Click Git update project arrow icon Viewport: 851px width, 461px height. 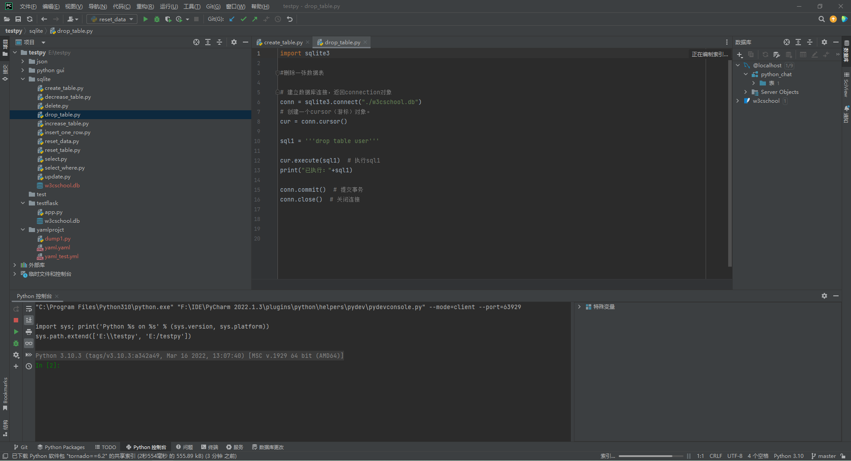tap(232, 19)
